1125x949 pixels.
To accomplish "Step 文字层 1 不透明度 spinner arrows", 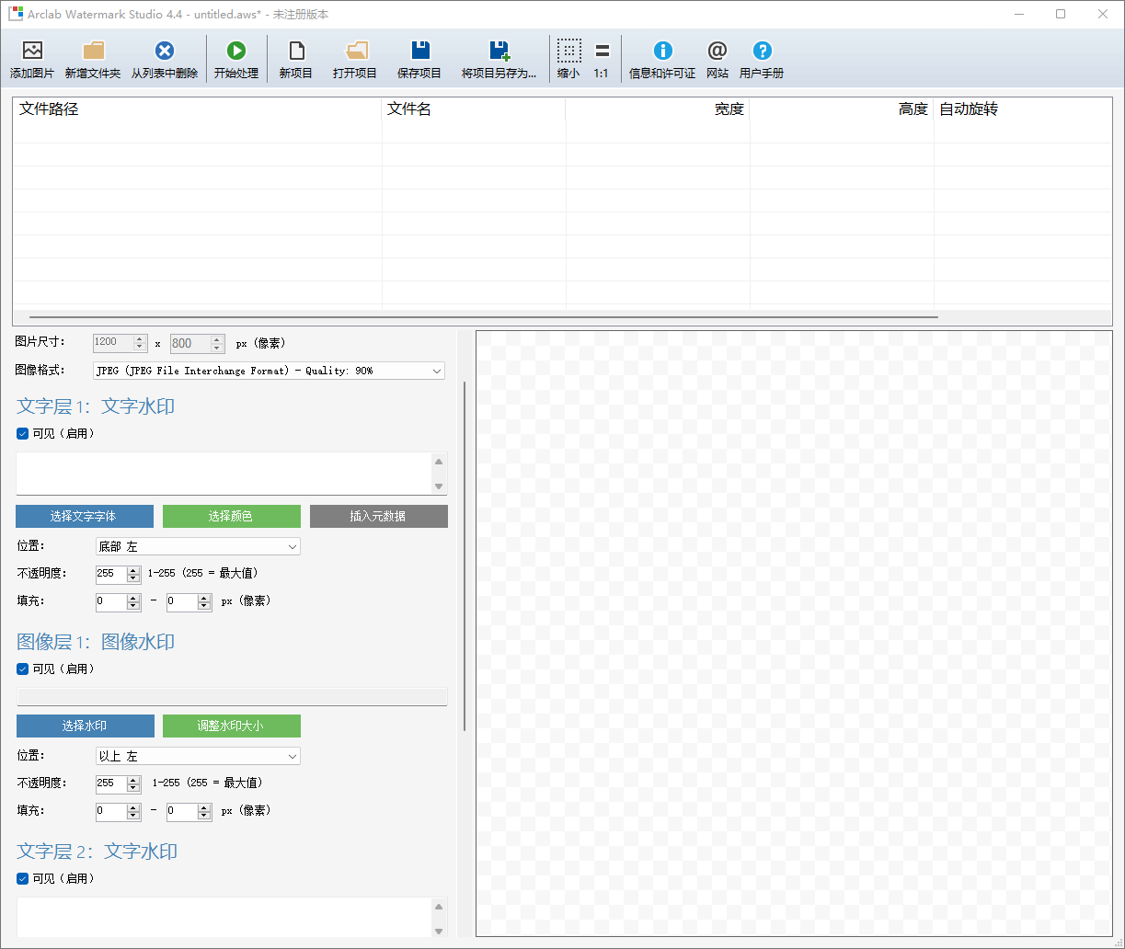I will tap(133, 574).
